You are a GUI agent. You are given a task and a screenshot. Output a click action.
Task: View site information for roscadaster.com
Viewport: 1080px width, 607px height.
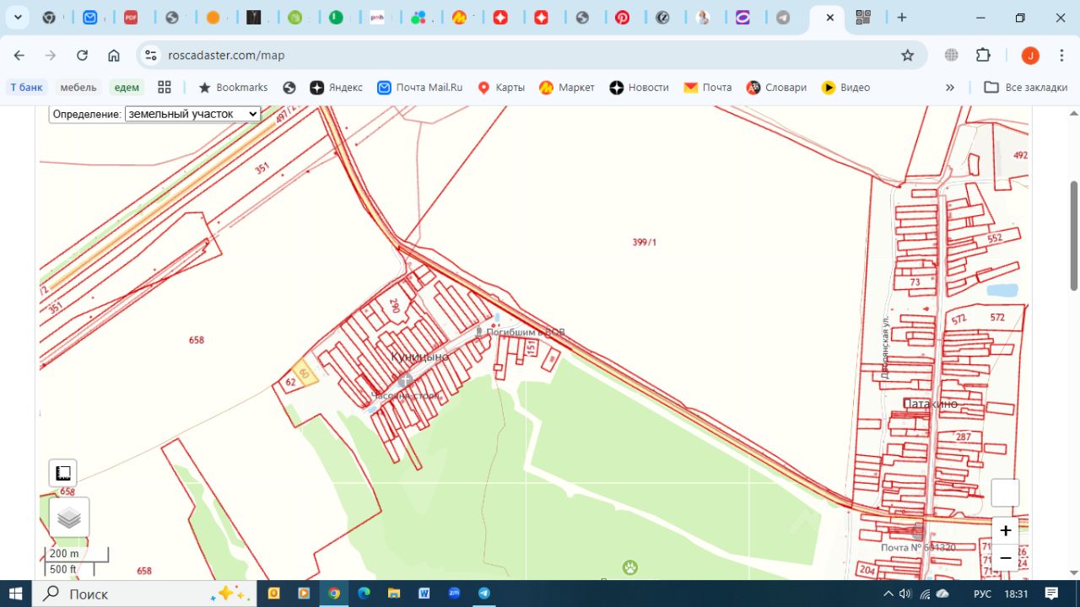151,55
